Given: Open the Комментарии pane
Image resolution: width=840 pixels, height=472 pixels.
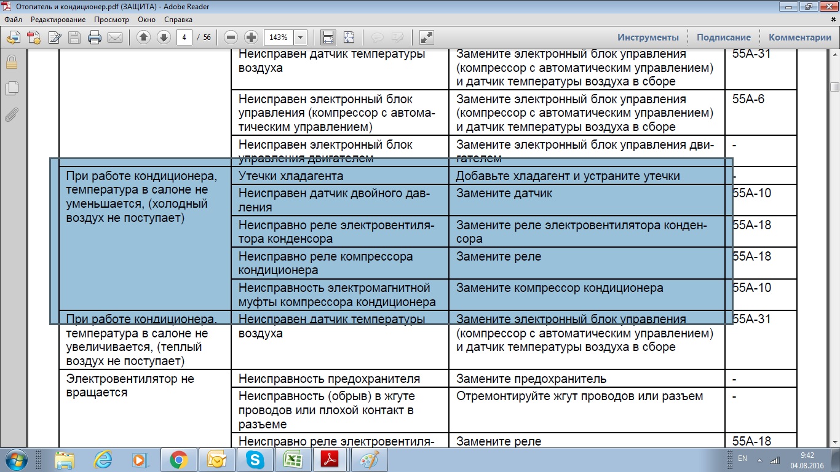Looking at the screenshot, I should click(799, 37).
